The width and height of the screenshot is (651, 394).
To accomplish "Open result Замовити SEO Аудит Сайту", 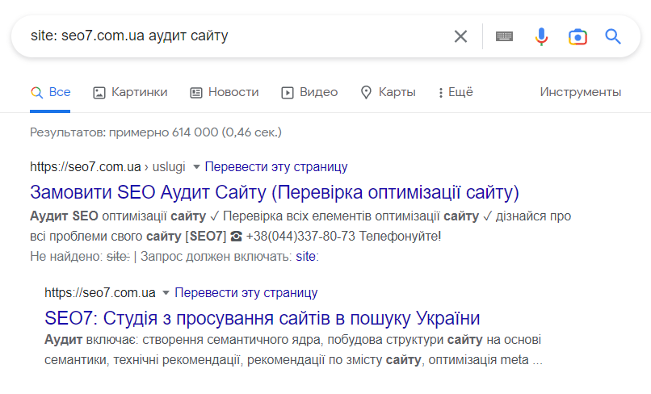I will point(274,192).
